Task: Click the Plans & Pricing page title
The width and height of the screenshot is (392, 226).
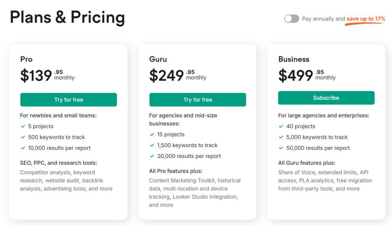Action: (67, 18)
